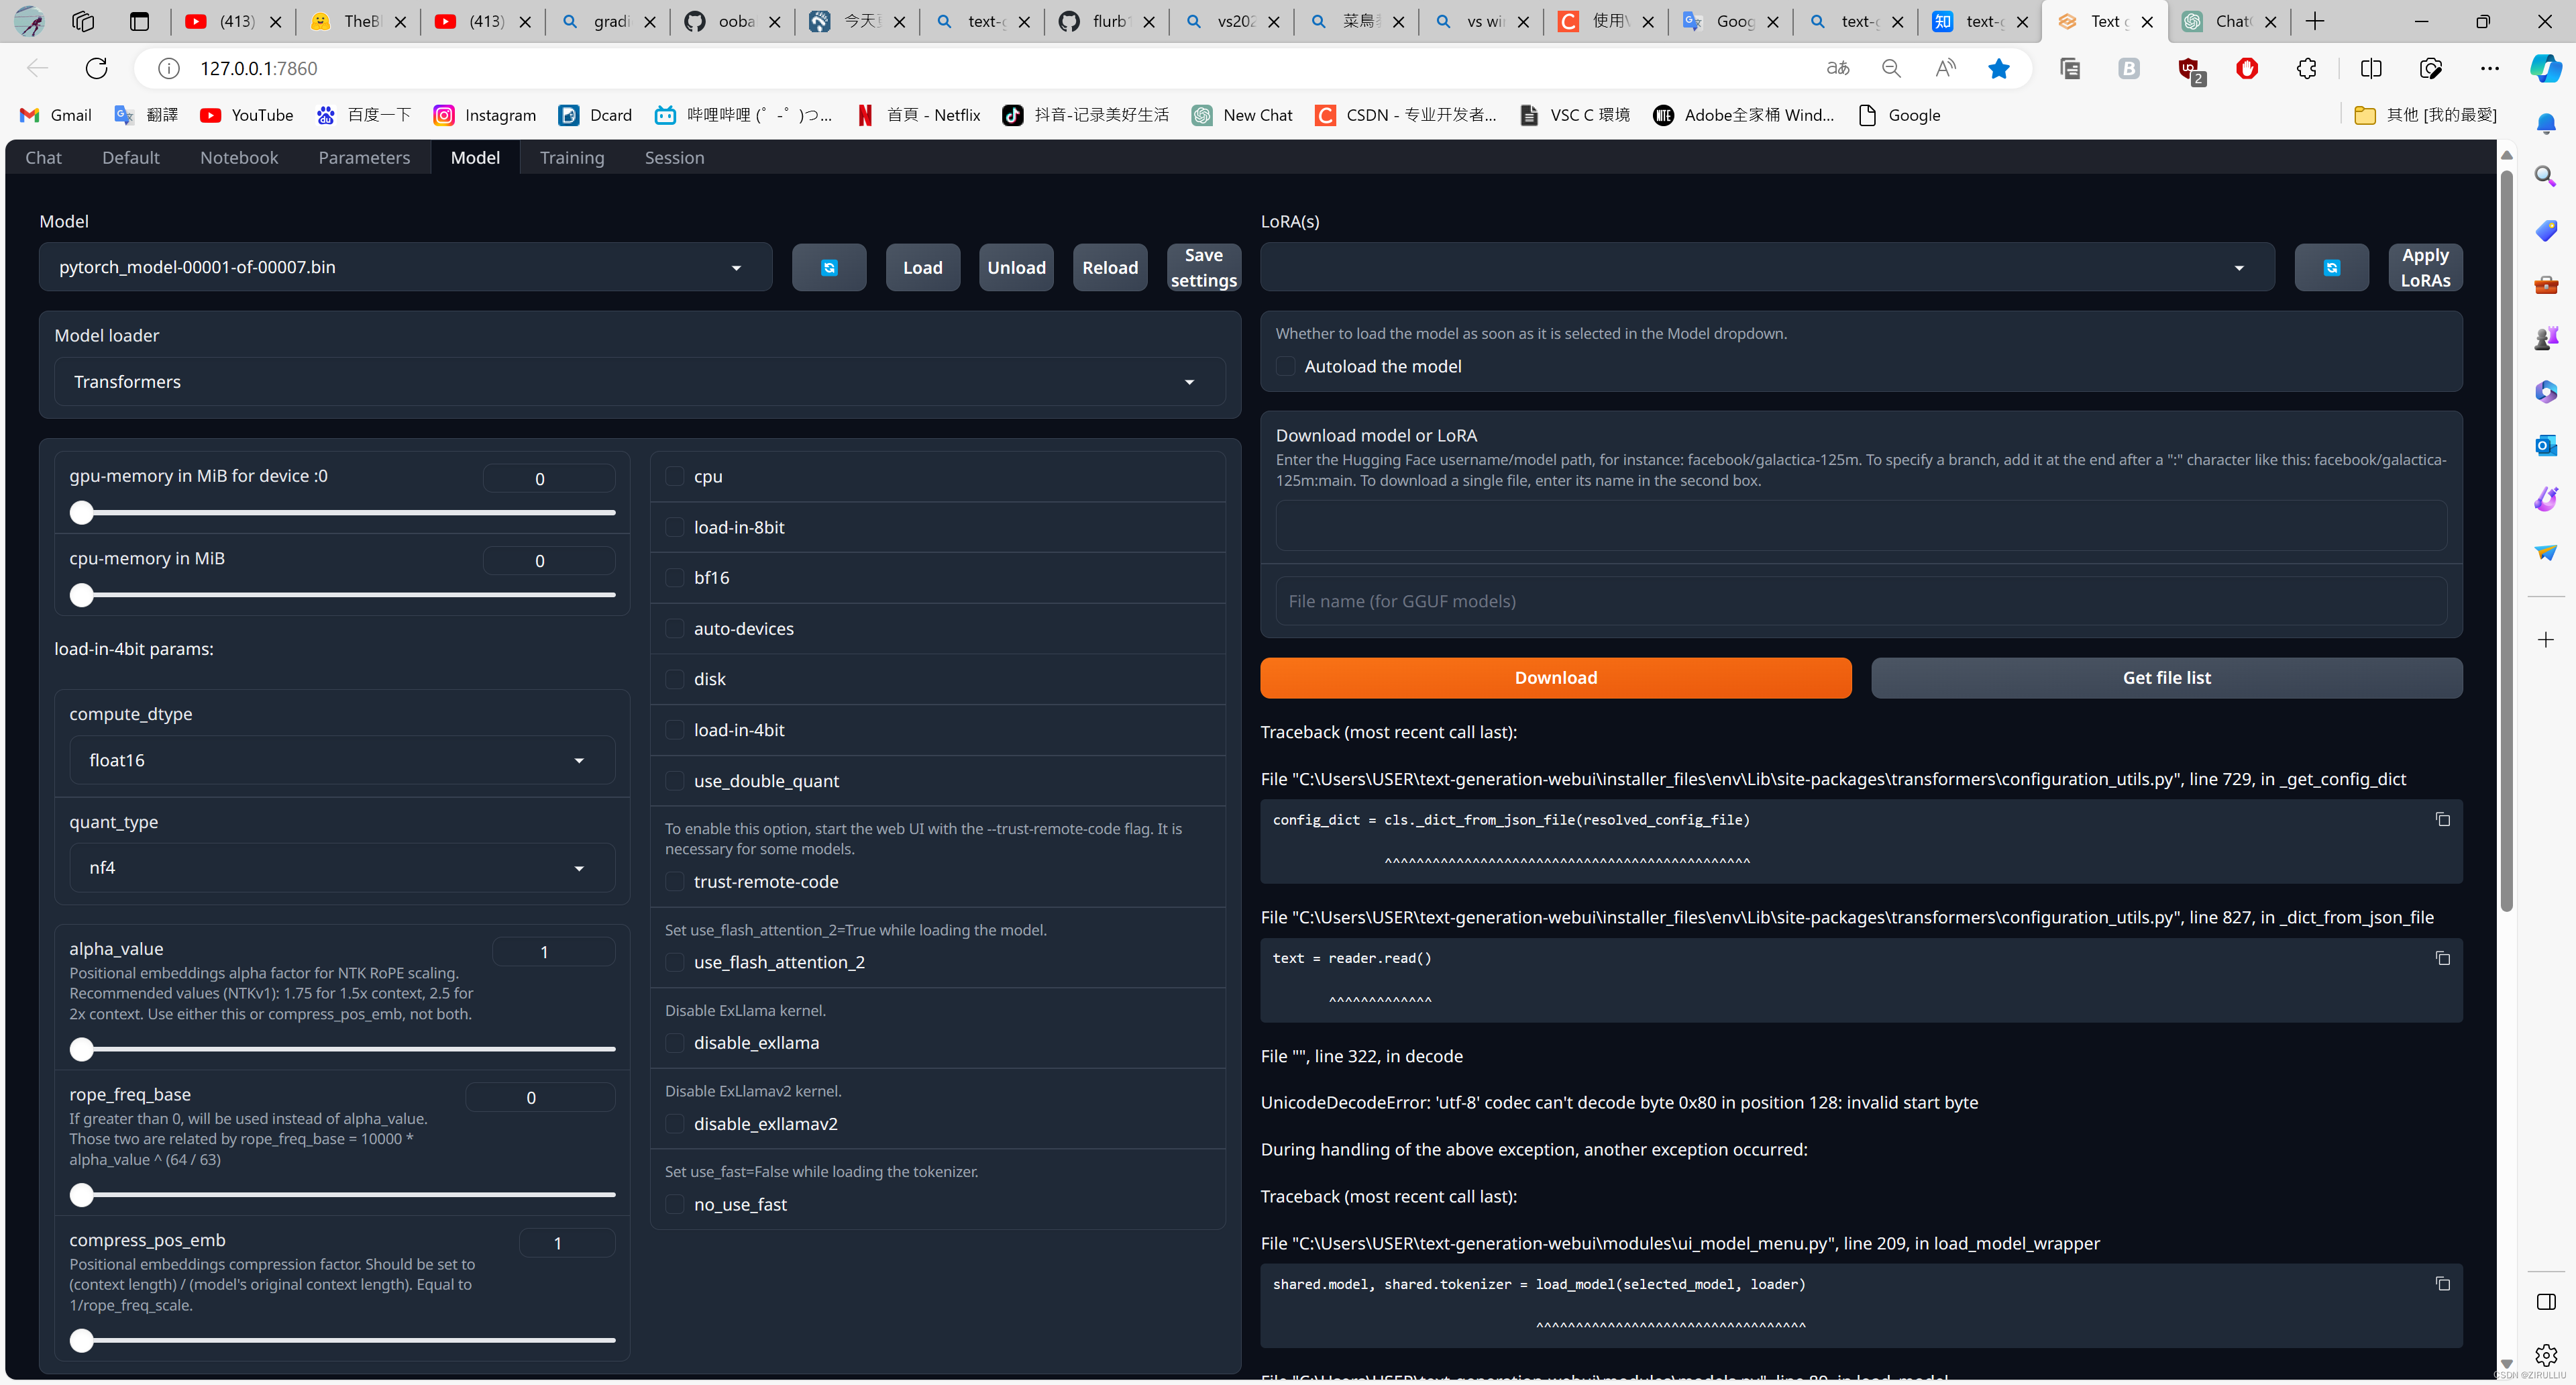
Task: Tick the Autoload the model checkbox
Action: pos(1286,367)
